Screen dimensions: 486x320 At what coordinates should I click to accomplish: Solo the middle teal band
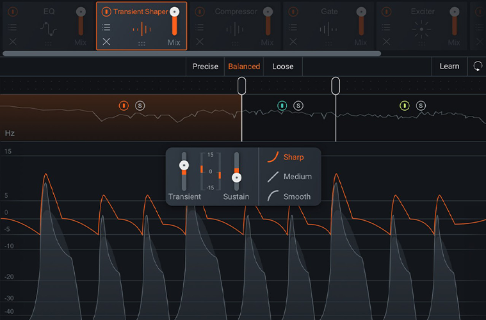coord(298,106)
